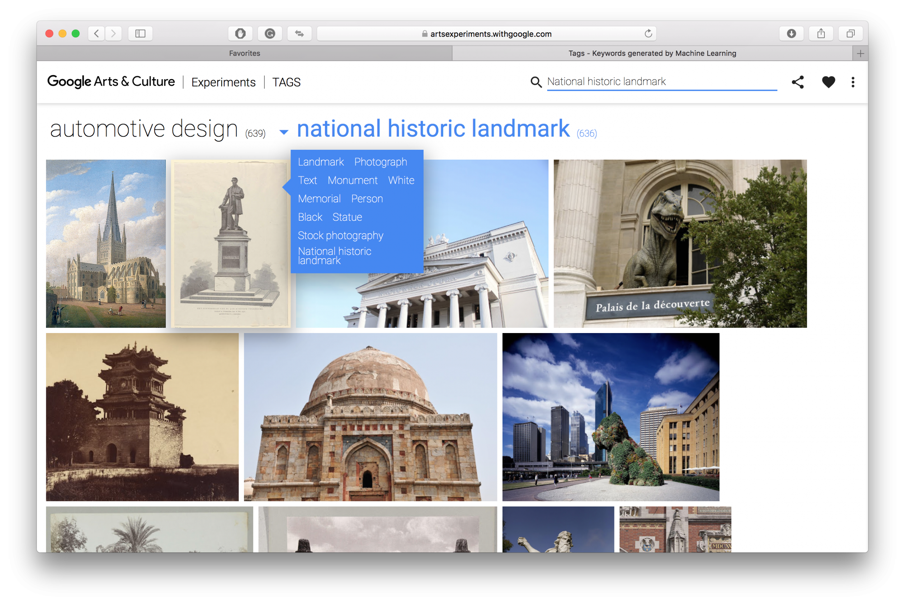Viewport: 905px width, 605px height.
Task: Add a new tab with plus button
Action: pos(860,53)
